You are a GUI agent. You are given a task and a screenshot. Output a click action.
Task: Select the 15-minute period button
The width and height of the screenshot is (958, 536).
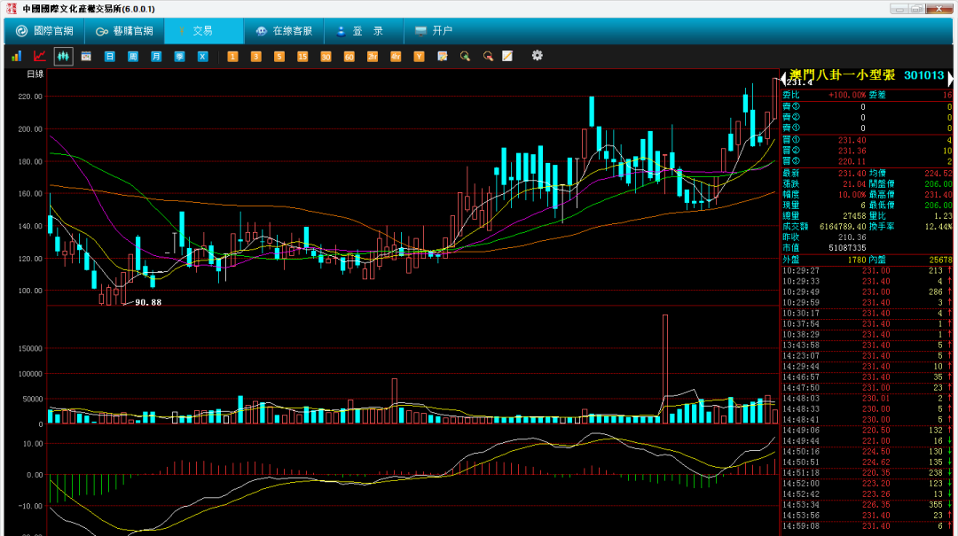(302, 56)
